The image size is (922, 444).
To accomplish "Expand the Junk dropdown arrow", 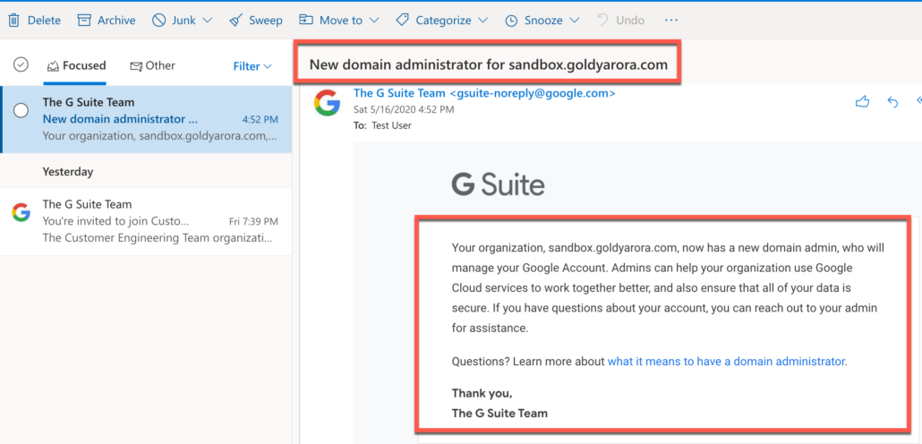I will [x=207, y=21].
